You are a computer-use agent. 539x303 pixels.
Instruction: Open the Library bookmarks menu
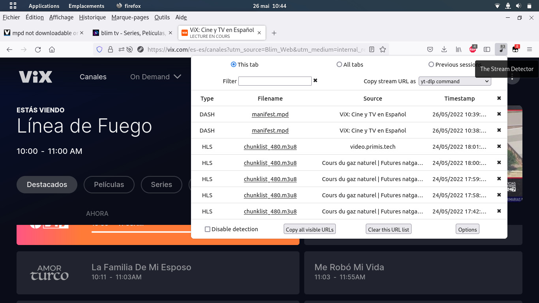(459, 49)
